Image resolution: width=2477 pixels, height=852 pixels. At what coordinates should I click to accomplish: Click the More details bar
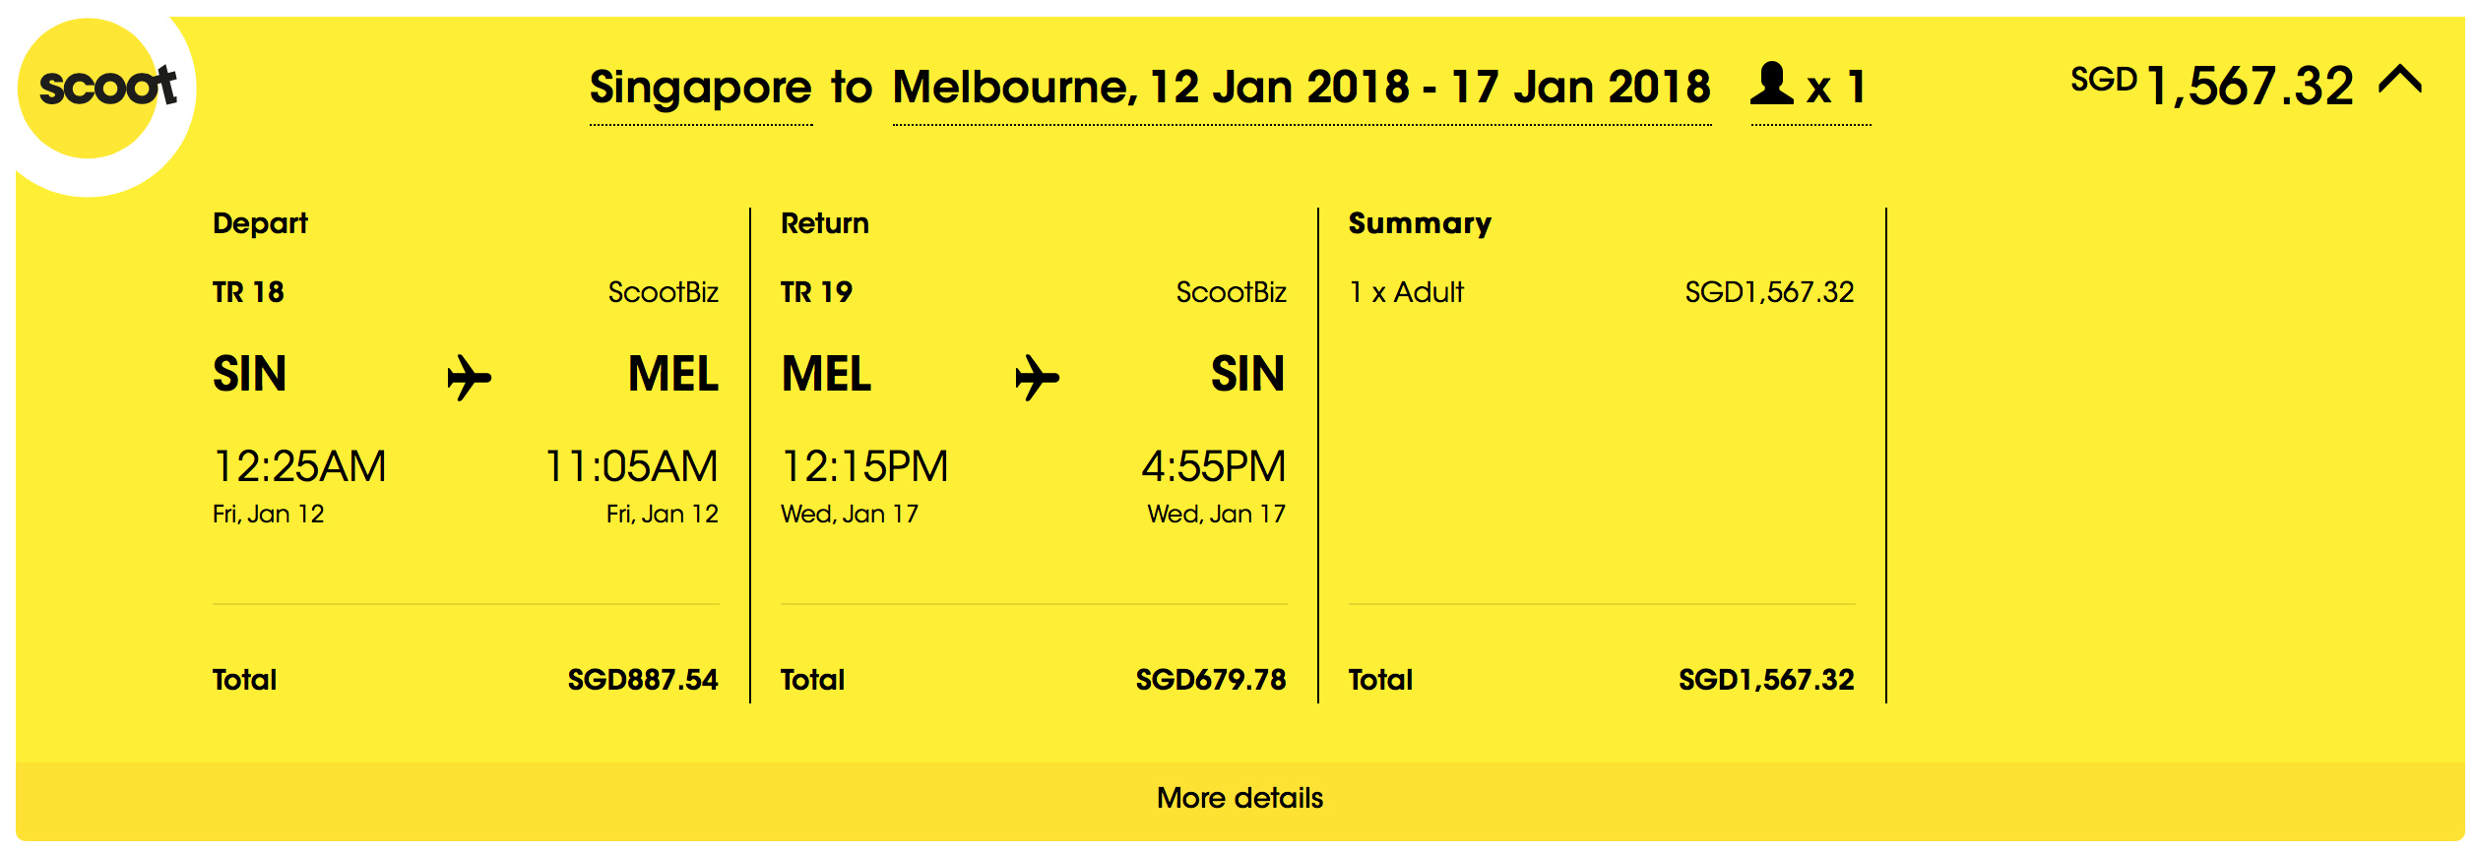(x=1238, y=798)
